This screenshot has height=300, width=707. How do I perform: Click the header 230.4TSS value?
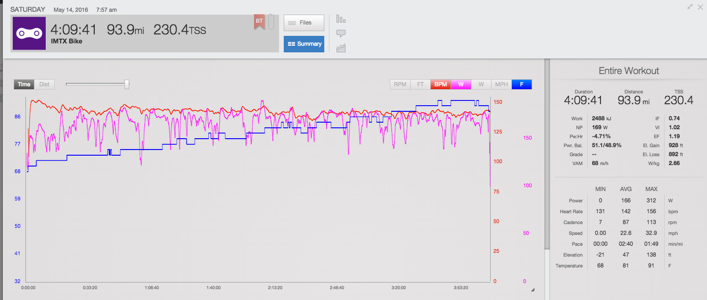180,30
